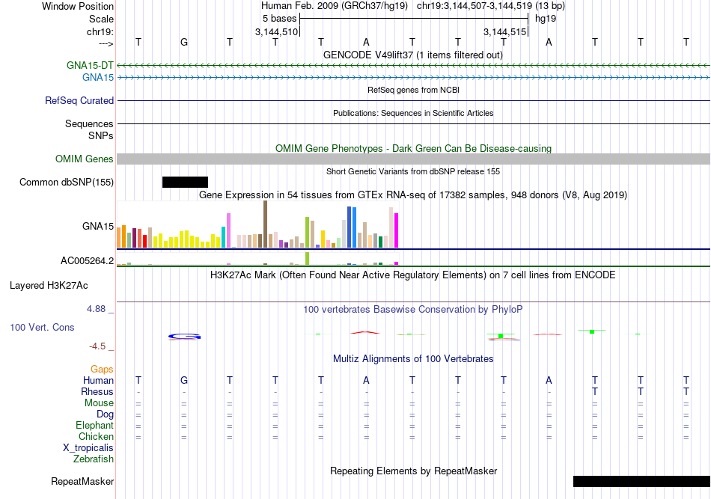The width and height of the screenshot is (711, 499).
Task: Click the Gaps label in Multiz track
Action: pos(102,370)
